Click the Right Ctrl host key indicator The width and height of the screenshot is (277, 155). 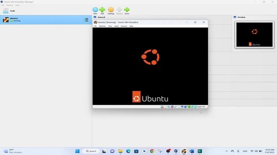click(201, 107)
